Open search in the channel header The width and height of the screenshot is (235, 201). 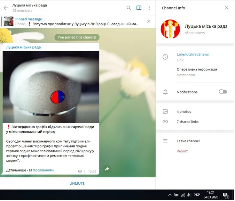(x=128, y=8)
